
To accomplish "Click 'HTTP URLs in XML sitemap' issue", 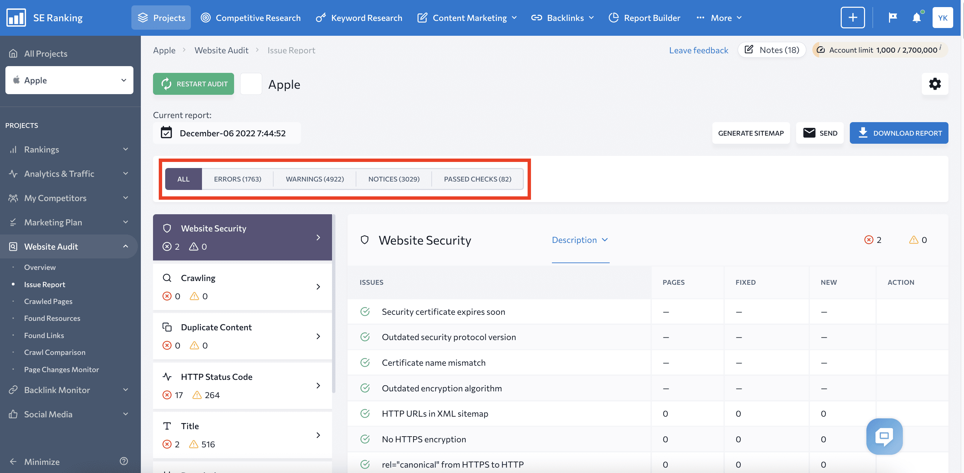I will point(435,414).
